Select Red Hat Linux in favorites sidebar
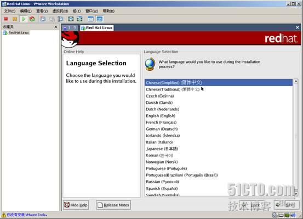 (x=16, y=33)
